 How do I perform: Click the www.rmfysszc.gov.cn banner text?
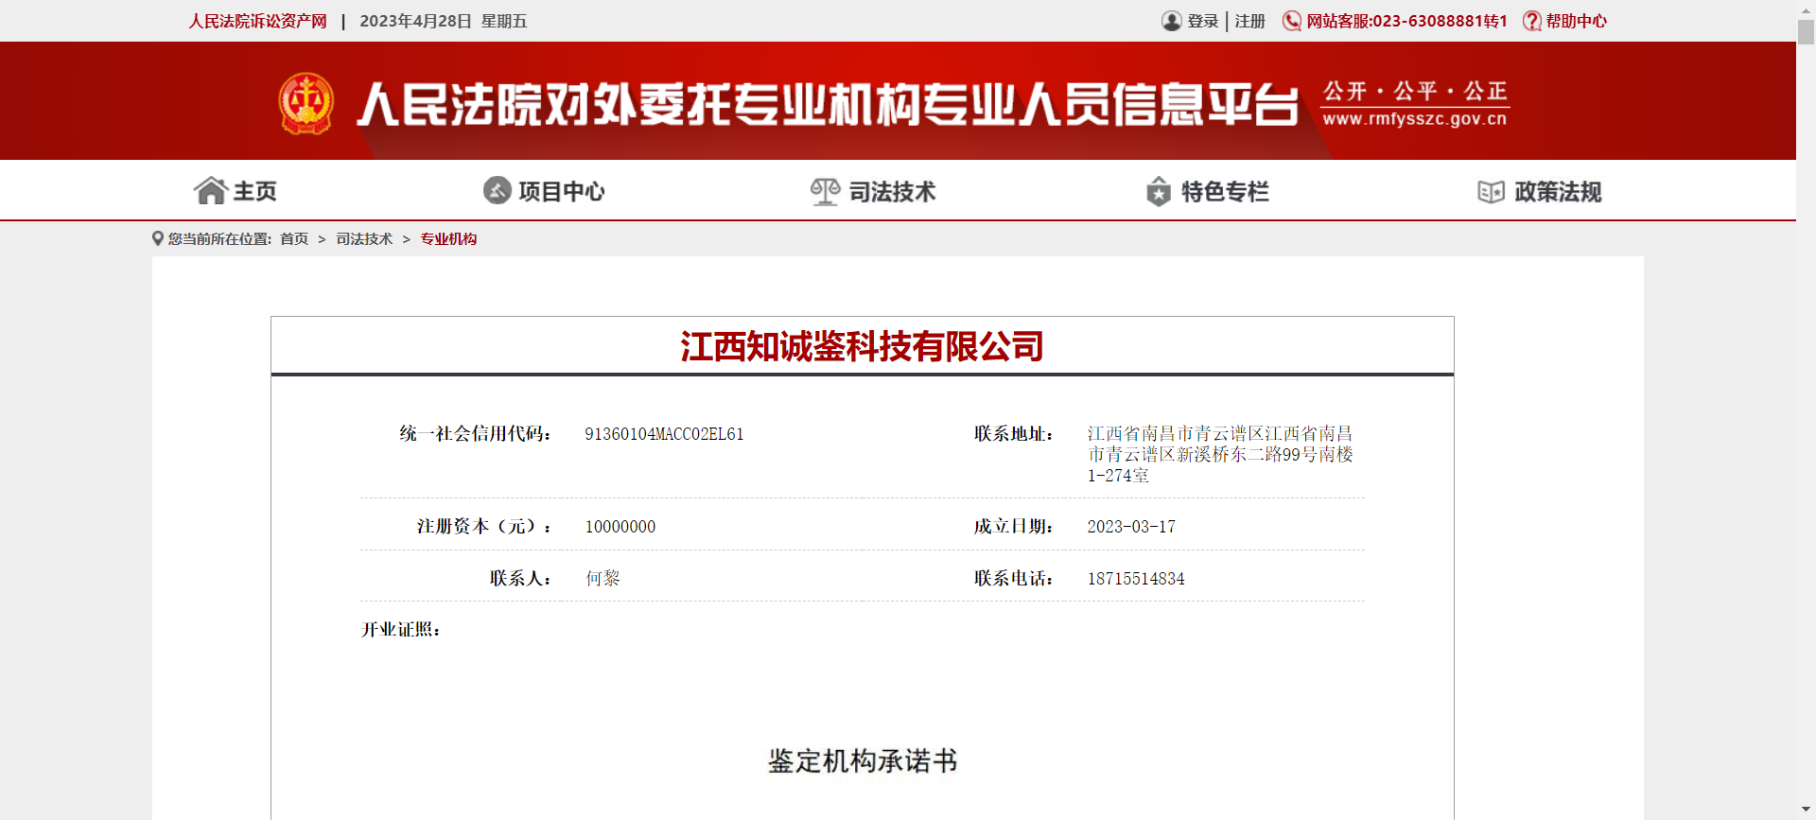tap(1415, 119)
